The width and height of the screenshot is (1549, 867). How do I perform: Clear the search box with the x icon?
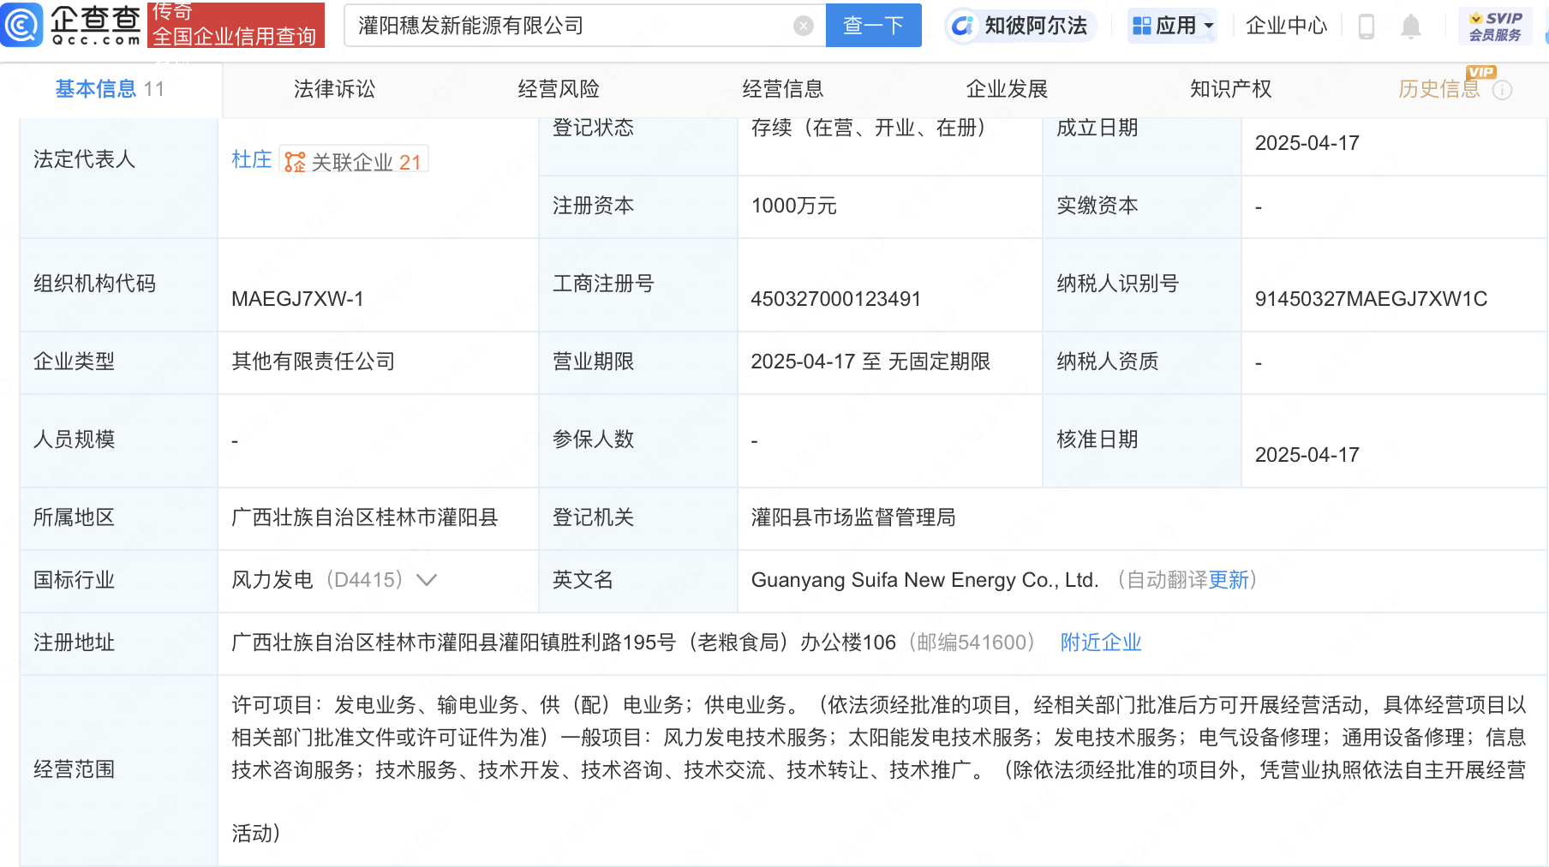pyautogui.click(x=802, y=26)
